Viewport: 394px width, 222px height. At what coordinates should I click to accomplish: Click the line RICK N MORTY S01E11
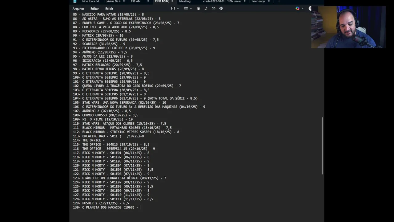coord(113,199)
